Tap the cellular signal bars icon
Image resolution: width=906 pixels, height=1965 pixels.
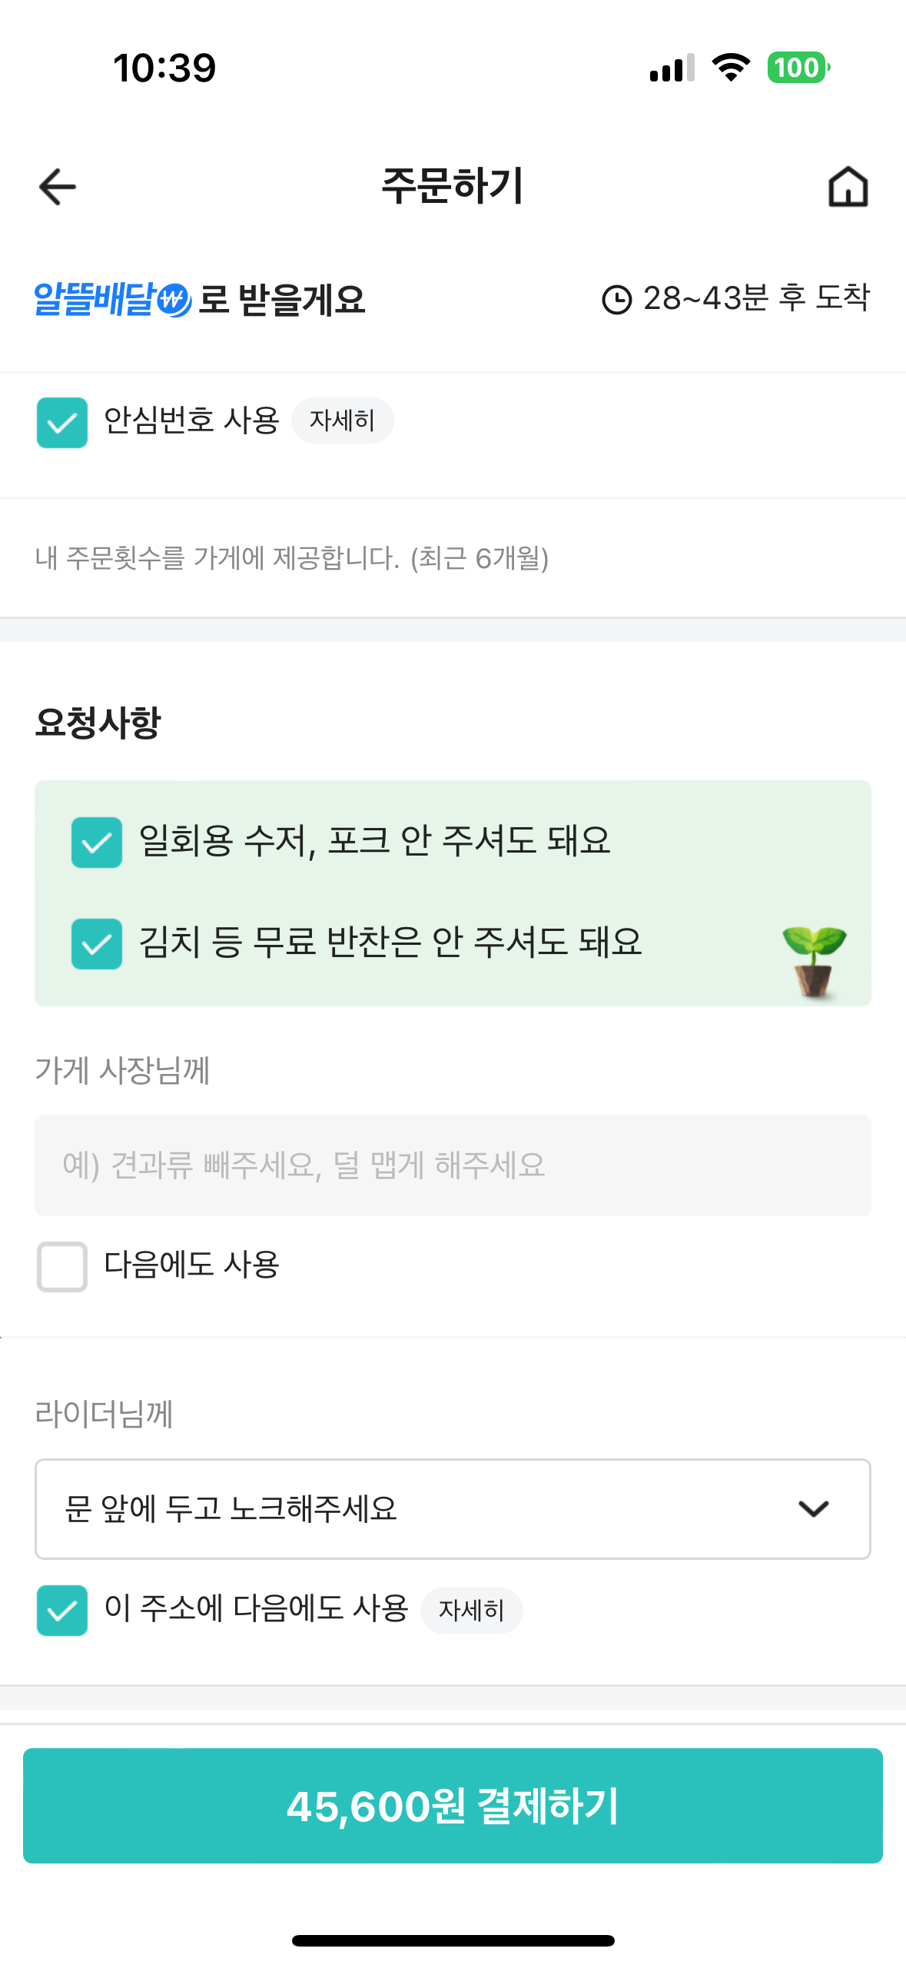672,68
